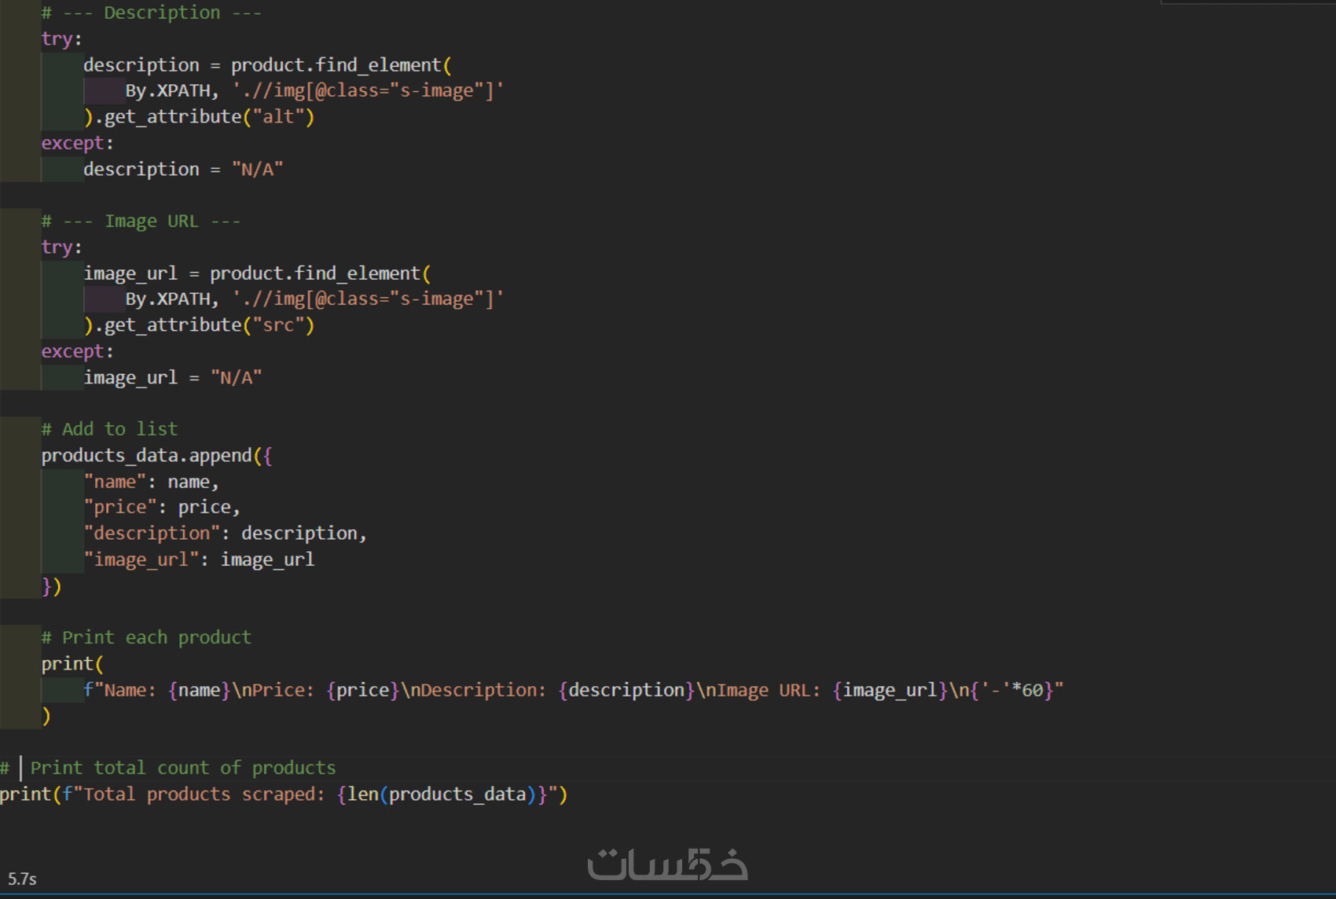The image size is (1336, 899).
Task: Click the By.XPATH line above get_attribute("alt")
Action: (314, 90)
